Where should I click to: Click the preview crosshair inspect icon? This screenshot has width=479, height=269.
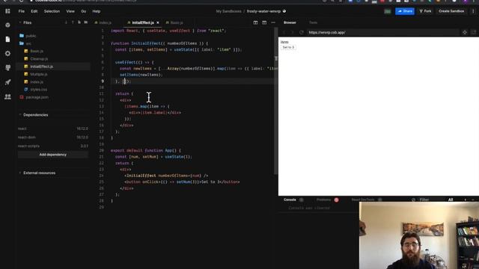coord(465,32)
